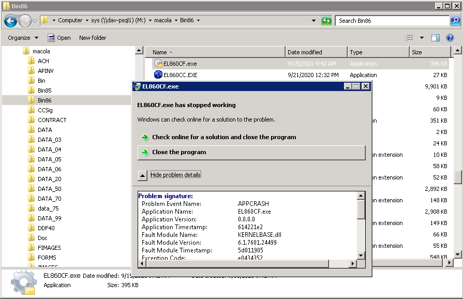Sort files by Date modified column
Screen dimensions: 463x299
coord(316,52)
